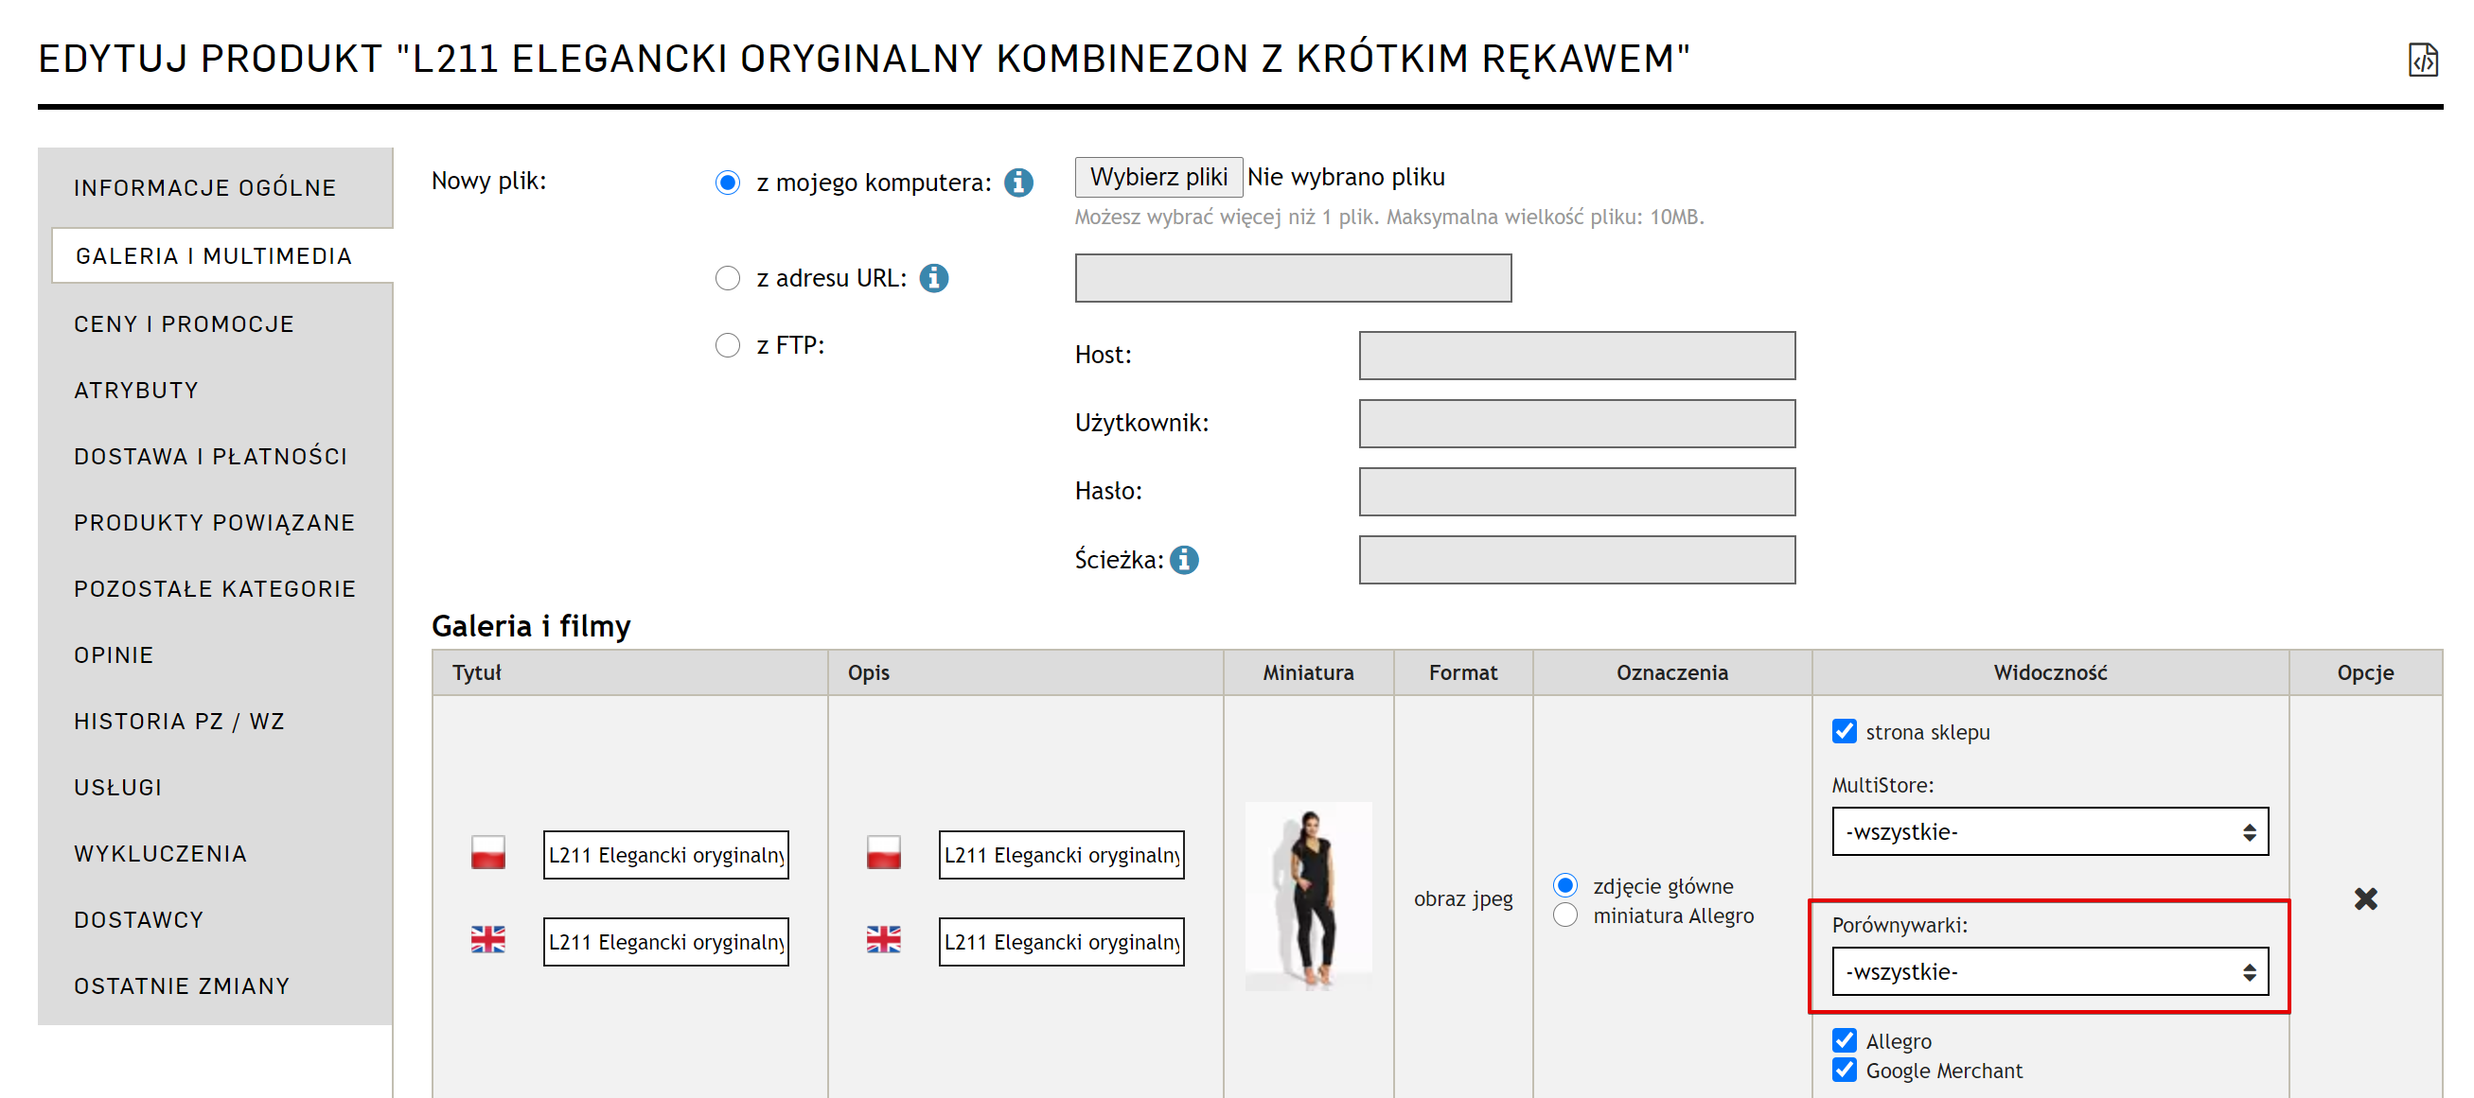Open the 'Ceny i promocje' tab
Image resolution: width=2474 pixels, height=1098 pixels.
click(184, 324)
